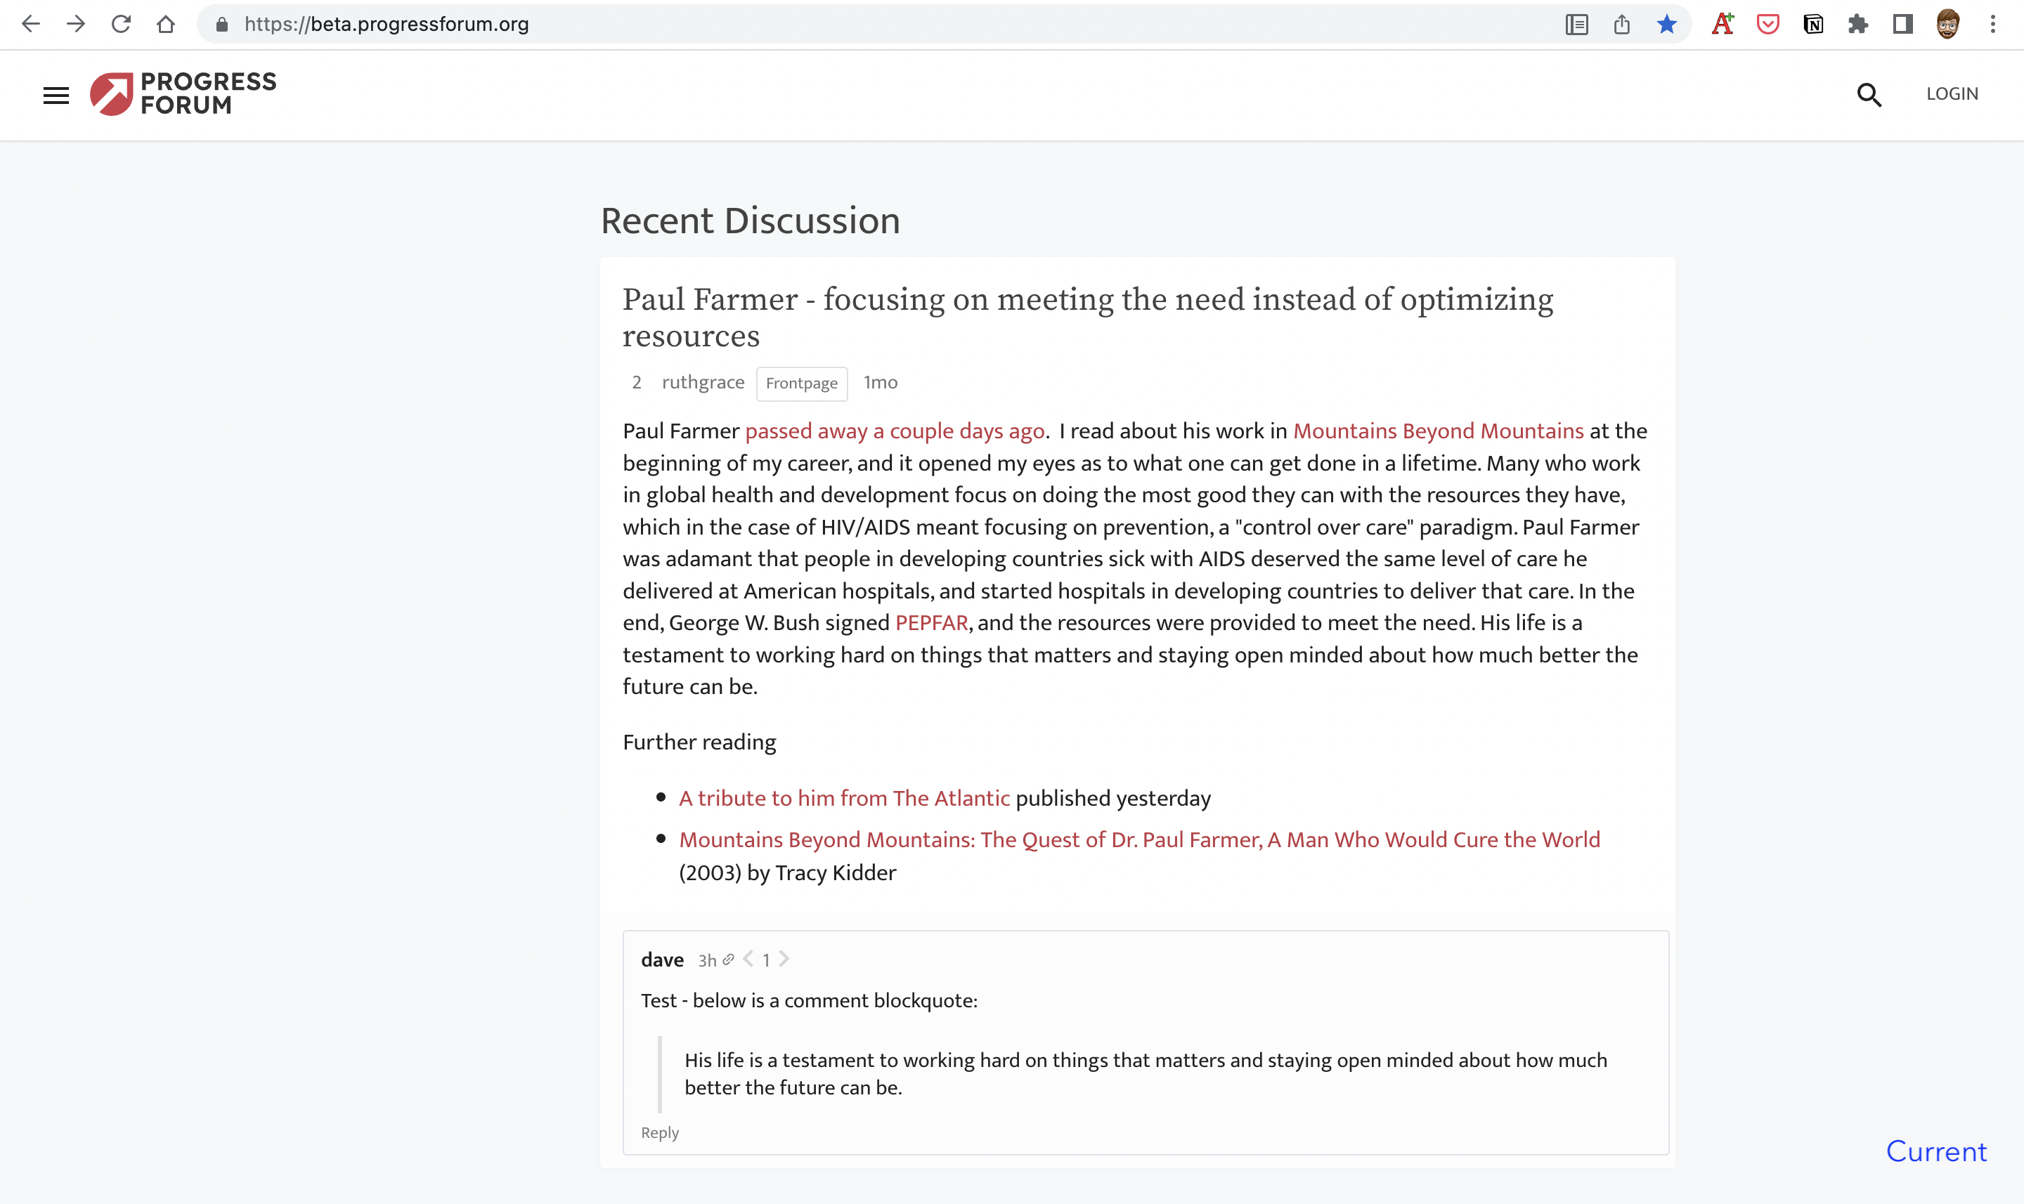This screenshot has height=1204, width=2024.
Task: Open the Pocket extension icon
Action: [1767, 25]
